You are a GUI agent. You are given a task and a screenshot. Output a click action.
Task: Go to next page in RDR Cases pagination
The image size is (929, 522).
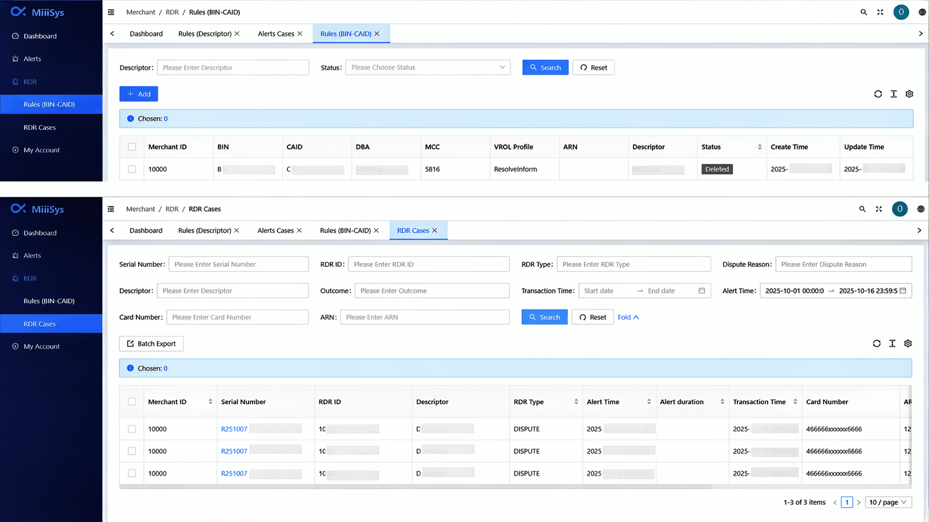pos(859,502)
